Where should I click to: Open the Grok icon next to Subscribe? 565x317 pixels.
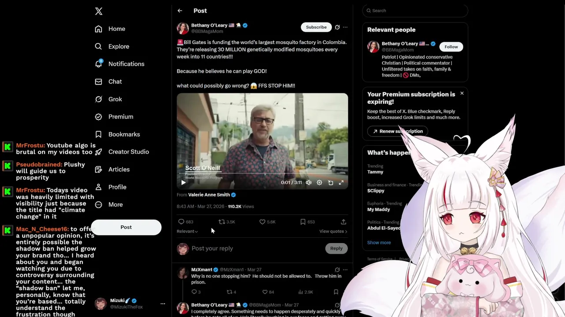[x=337, y=27]
